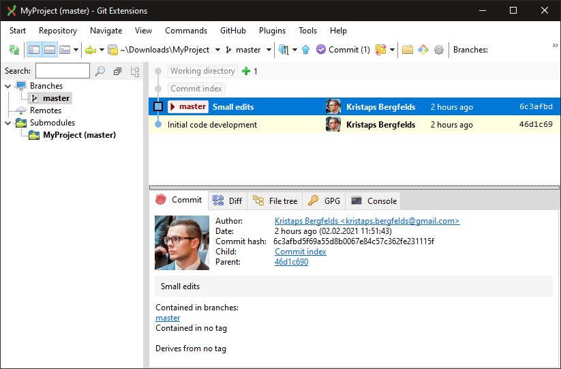Click the Push blue up-arrow icon
561x369 pixels.
(x=305, y=50)
